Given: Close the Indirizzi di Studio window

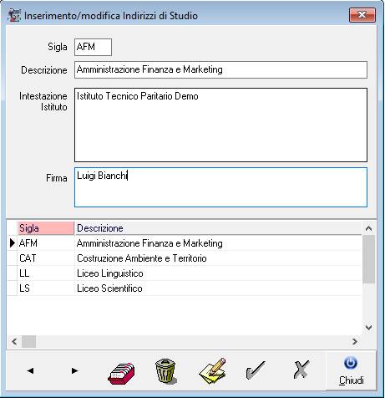Looking at the screenshot, I should coord(362,15).
